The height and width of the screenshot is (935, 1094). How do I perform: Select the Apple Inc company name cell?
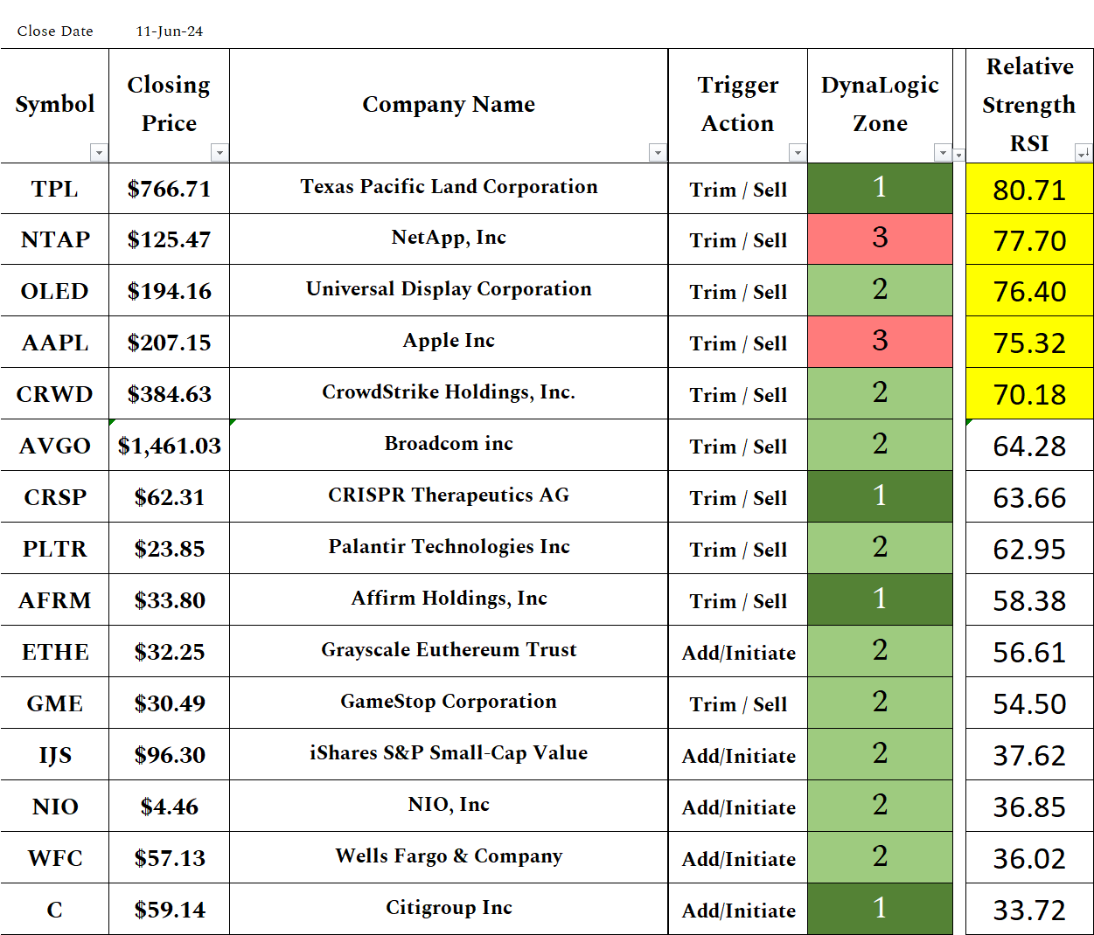pos(448,342)
